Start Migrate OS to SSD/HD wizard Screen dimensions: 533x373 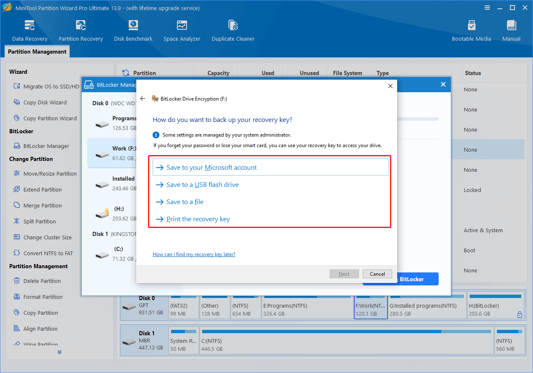coord(46,86)
